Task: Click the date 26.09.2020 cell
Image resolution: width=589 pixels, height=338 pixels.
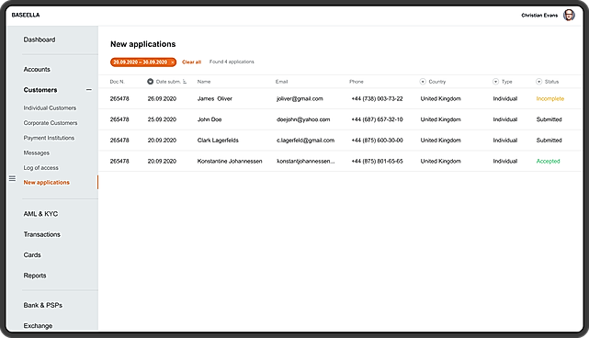Action: [162, 99]
